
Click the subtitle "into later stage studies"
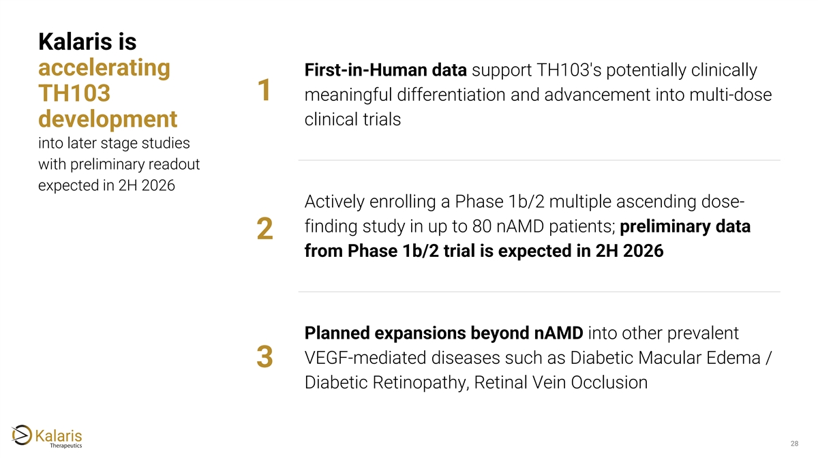(x=114, y=144)
